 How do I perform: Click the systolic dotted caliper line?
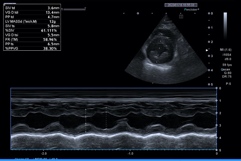[106, 121]
